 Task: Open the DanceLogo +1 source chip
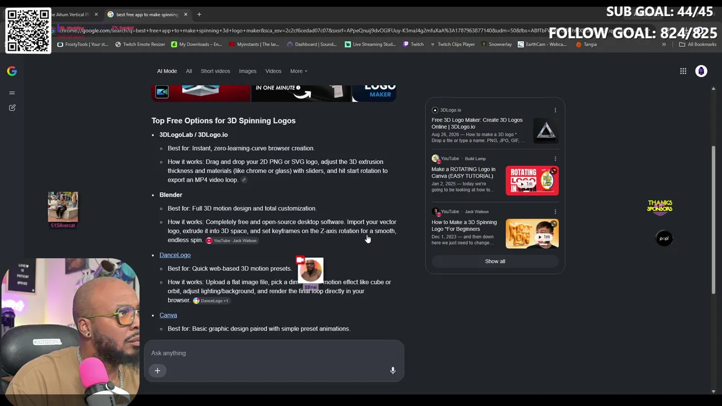[211, 301]
